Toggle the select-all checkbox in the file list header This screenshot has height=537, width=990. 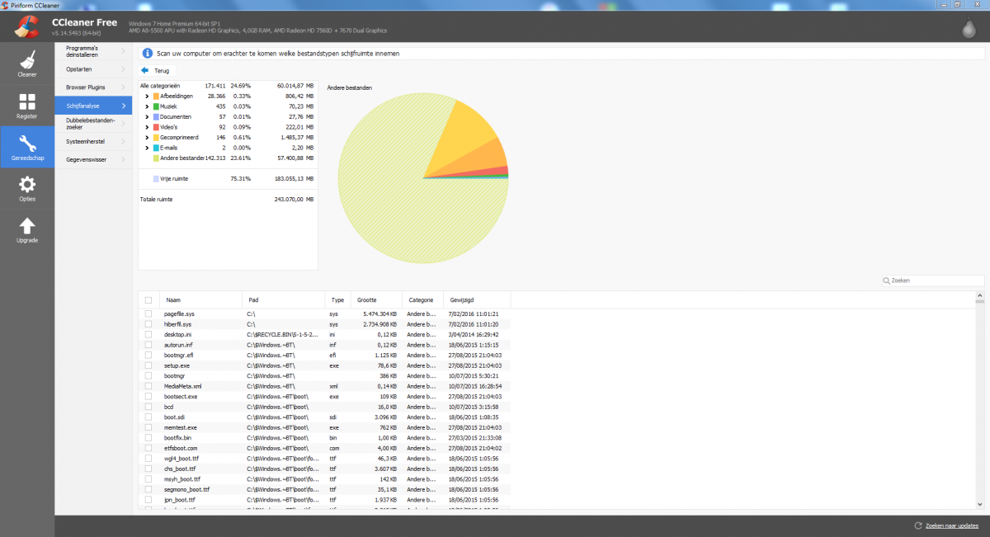pos(148,300)
